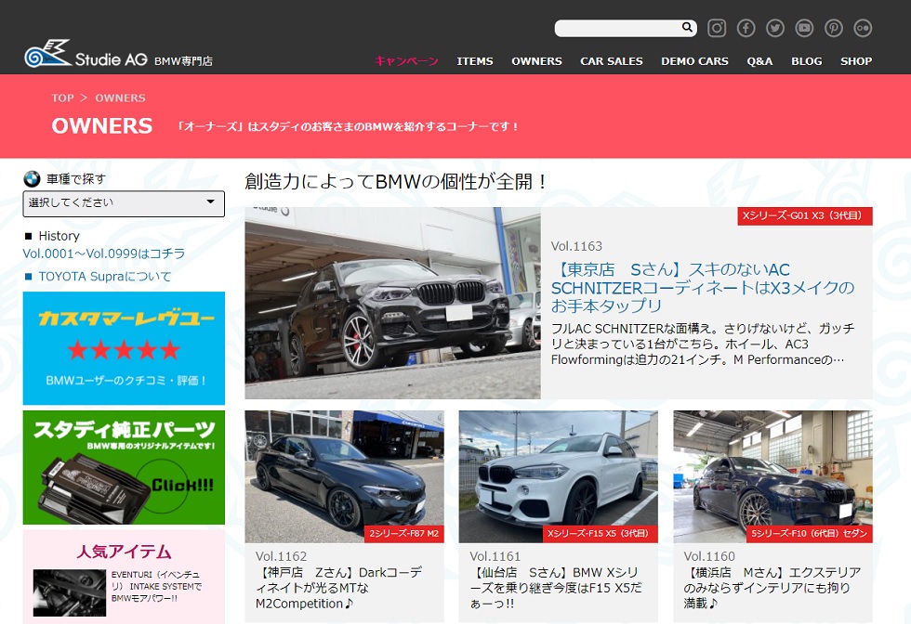Click the 創造力によってBMWの個性が全開 heading
911x624 pixels.
(396, 182)
